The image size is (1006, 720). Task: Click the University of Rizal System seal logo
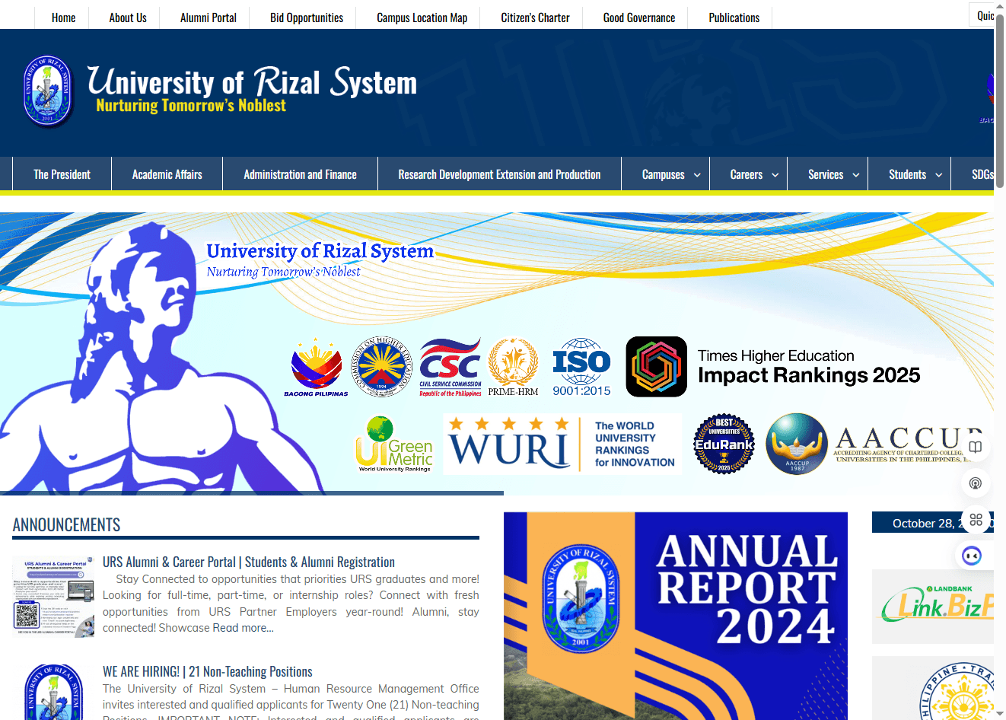[x=48, y=91]
